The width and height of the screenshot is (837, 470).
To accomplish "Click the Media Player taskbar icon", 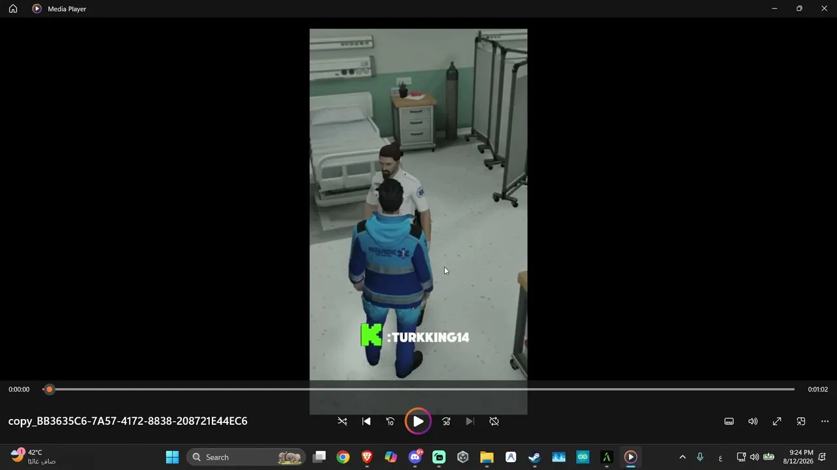I will [630, 457].
